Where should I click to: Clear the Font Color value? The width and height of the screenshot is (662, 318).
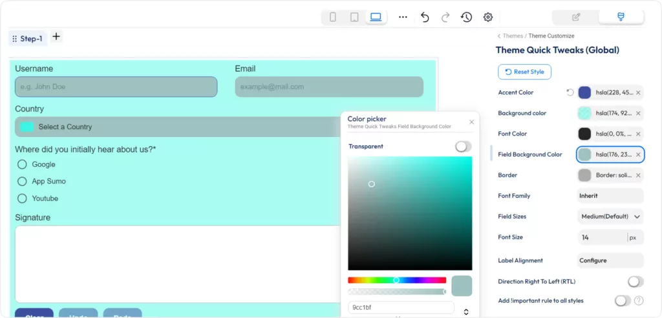[638, 134]
